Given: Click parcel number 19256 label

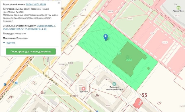Looking at the screenshot, I should [130, 19].
